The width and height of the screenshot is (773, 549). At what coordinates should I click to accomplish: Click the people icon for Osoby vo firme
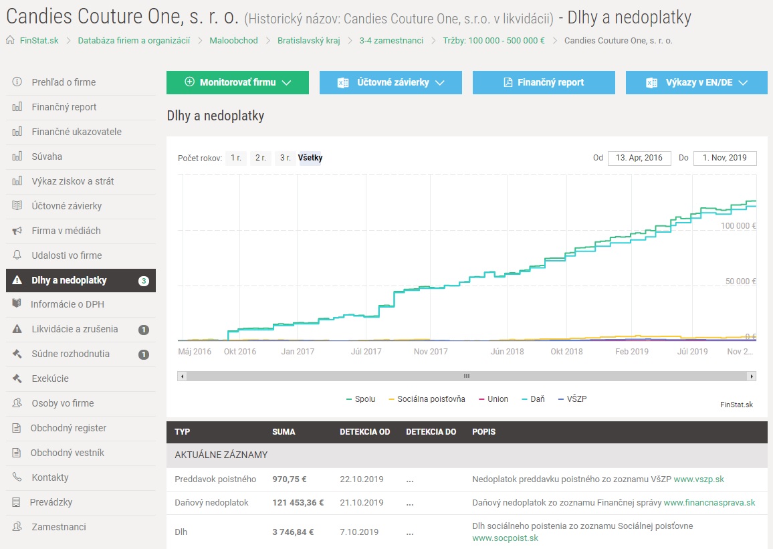[17, 403]
